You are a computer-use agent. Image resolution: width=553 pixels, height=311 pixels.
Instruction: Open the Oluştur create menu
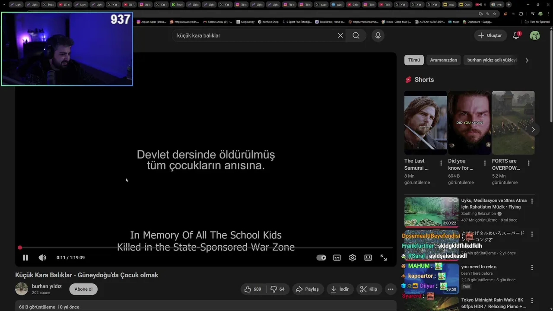490,35
